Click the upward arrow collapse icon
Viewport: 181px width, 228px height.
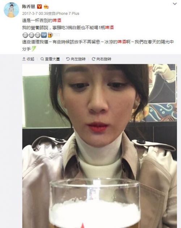coord(24,59)
